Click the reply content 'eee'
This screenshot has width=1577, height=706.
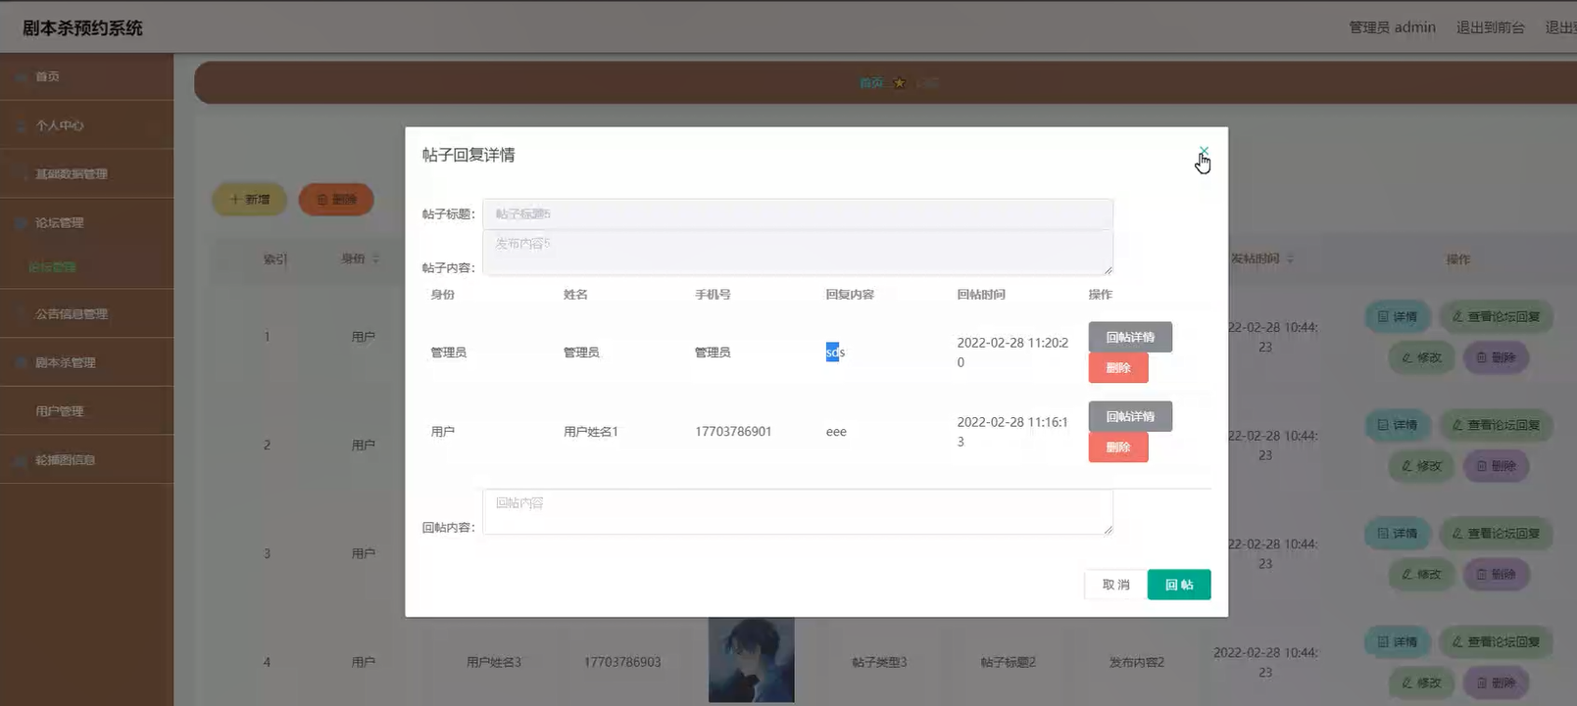coord(836,432)
